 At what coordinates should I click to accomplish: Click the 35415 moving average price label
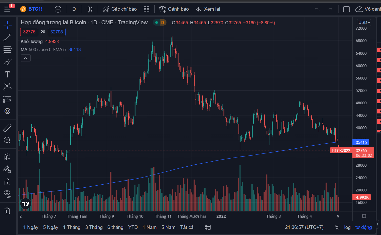(361, 142)
